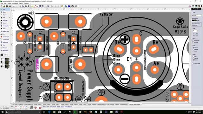203x114 pixels.
Task: Open the rotate angle dropdown arrow in toolbar
Action: [37, 6]
